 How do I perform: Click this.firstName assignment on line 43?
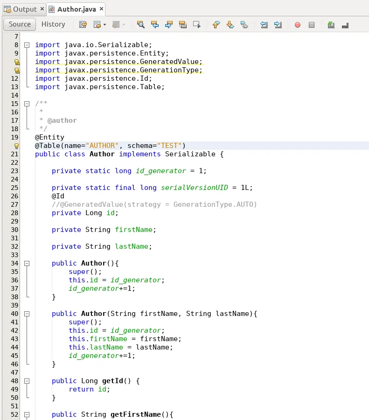(x=125, y=339)
